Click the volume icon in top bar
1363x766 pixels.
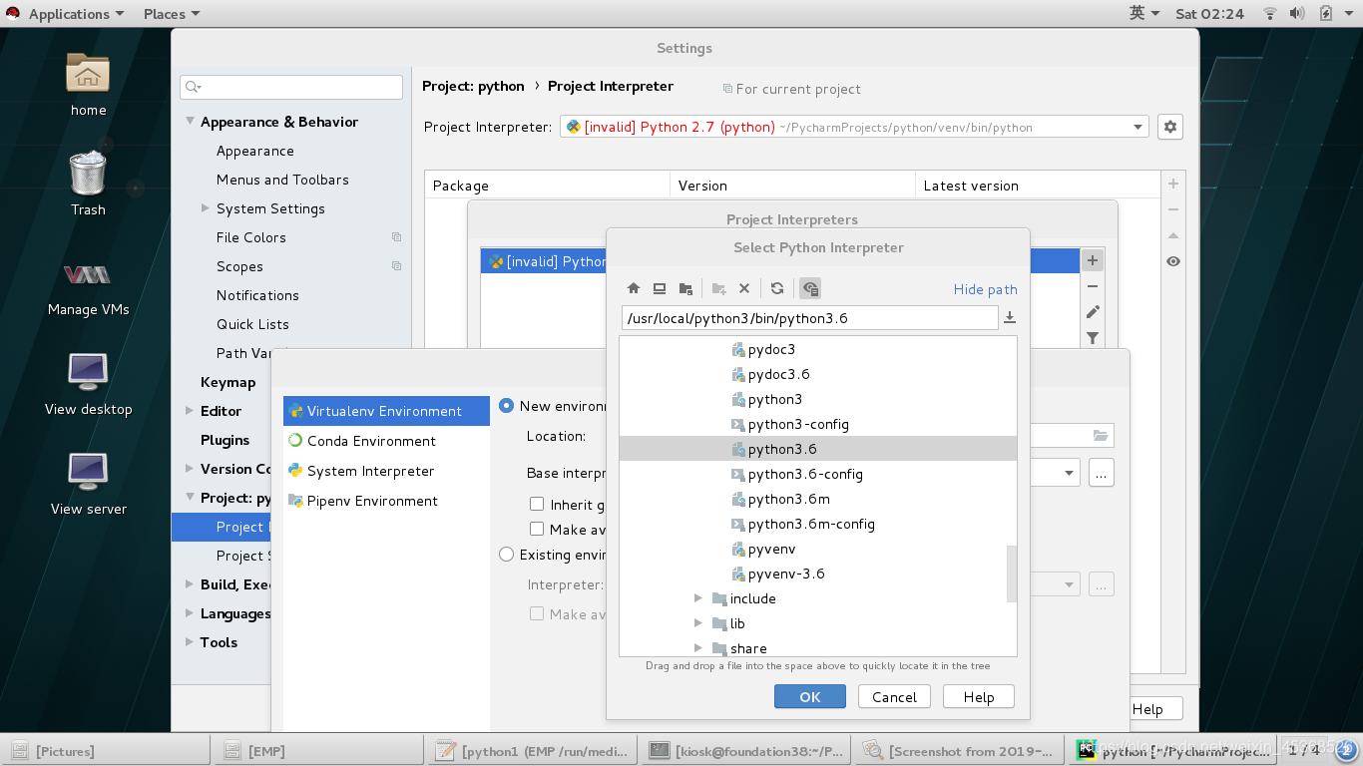1297,14
